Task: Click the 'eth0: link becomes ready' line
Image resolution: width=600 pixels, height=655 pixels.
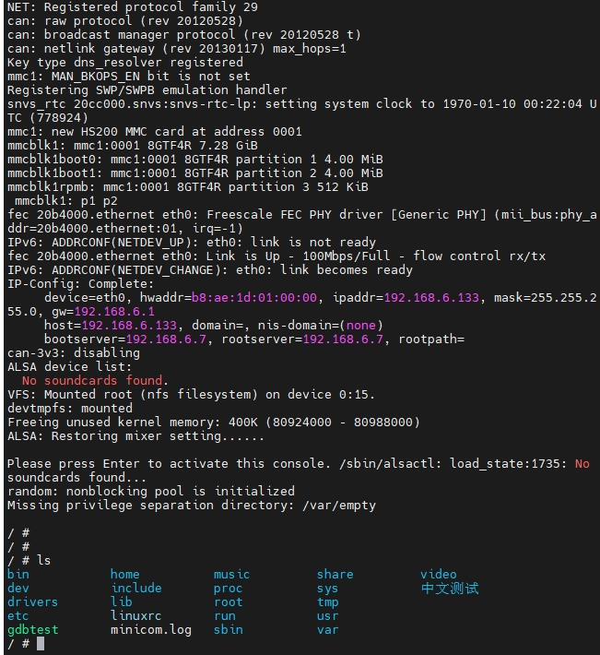Action: [210, 270]
